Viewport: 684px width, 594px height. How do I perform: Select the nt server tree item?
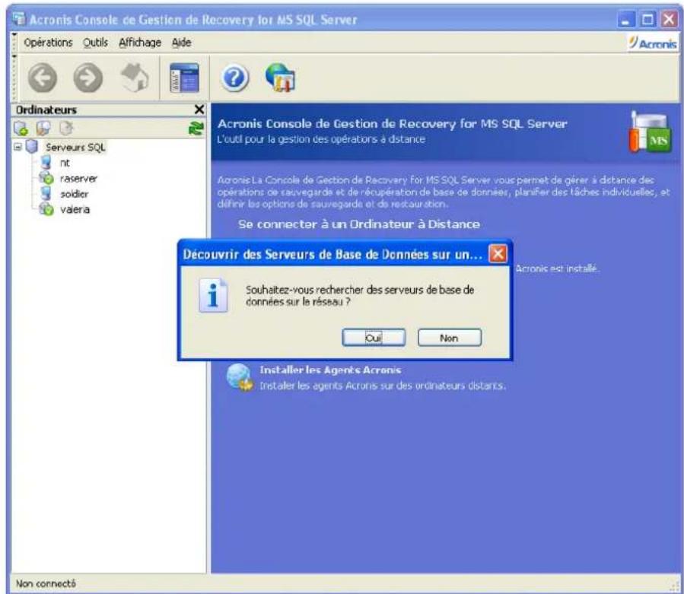[x=65, y=163]
